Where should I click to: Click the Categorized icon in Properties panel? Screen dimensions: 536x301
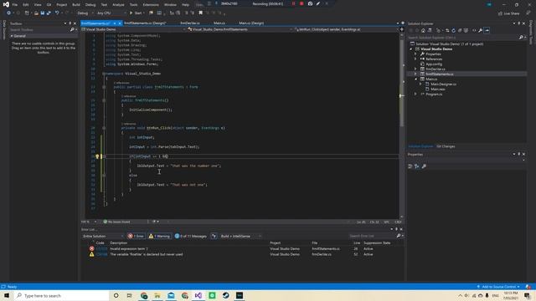(410, 166)
